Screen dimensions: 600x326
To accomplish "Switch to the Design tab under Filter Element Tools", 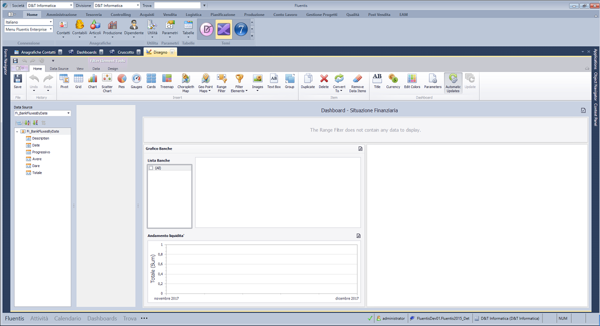I will (x=112, y=68).
